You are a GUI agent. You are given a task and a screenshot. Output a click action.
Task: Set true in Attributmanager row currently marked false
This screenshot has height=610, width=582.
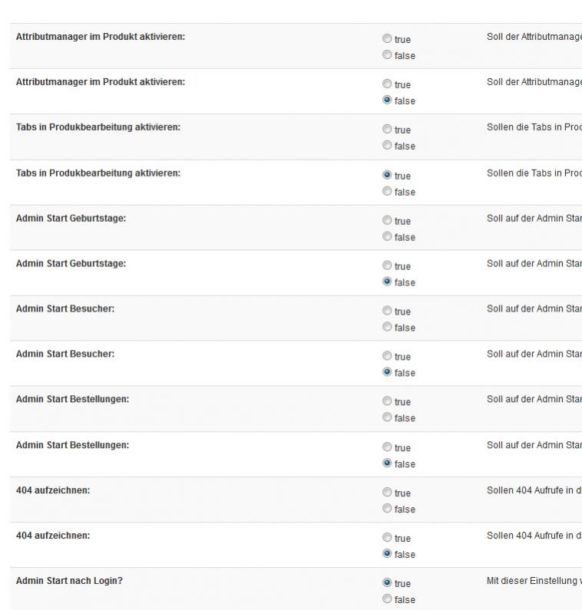(387, 84)
